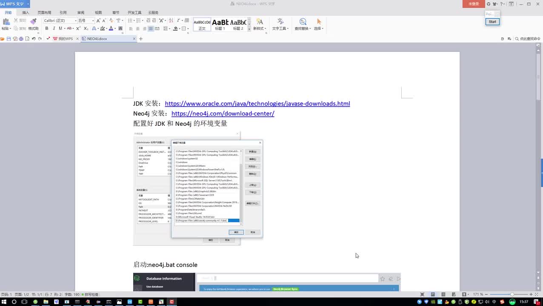Center align text
Screen dimensions: 543x306
click(x=137, y=28)
